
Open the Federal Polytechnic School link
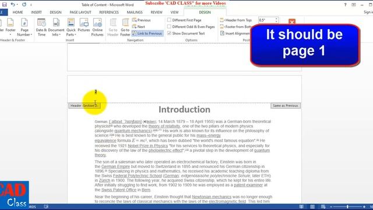coord(138,176)
